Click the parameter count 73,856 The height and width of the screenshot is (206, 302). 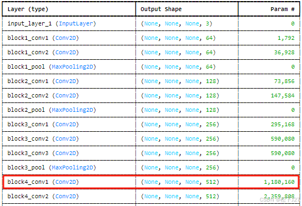coord(284,81)
